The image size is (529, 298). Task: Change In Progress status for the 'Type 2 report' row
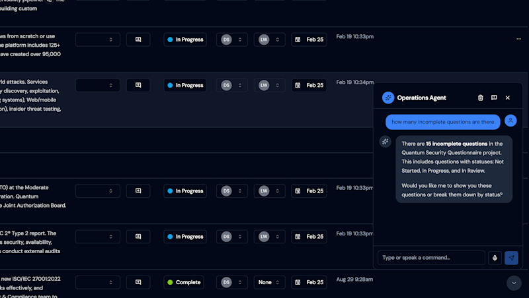[x=185, y=237]
